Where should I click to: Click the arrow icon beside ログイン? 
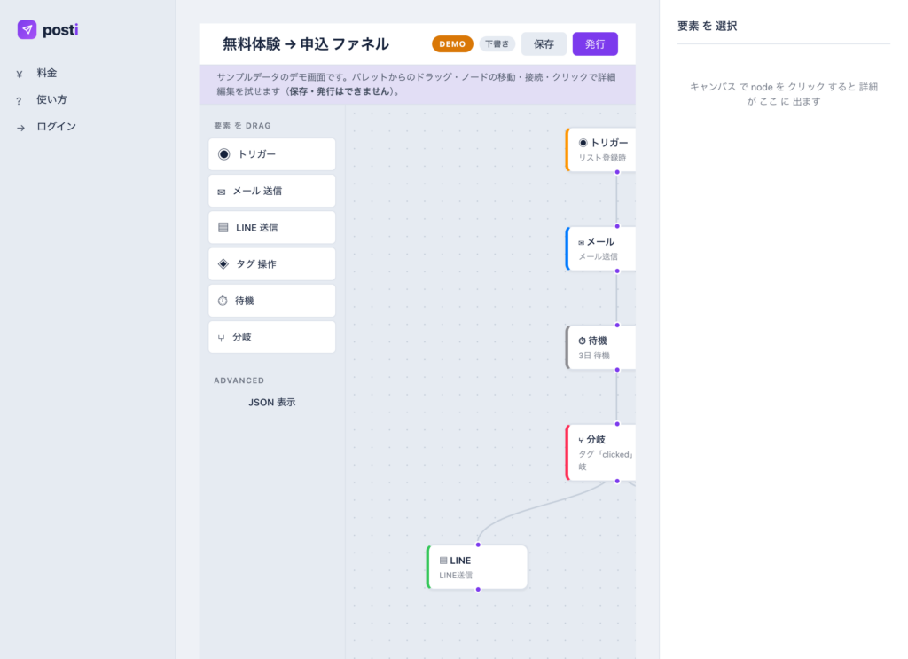[x=21, y=128]
